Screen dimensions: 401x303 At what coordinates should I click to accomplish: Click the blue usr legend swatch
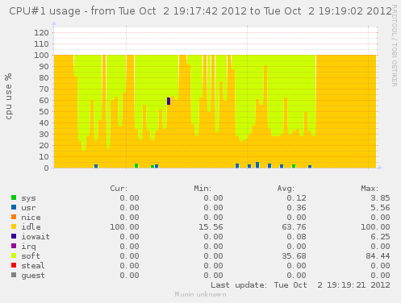[14, 207]
